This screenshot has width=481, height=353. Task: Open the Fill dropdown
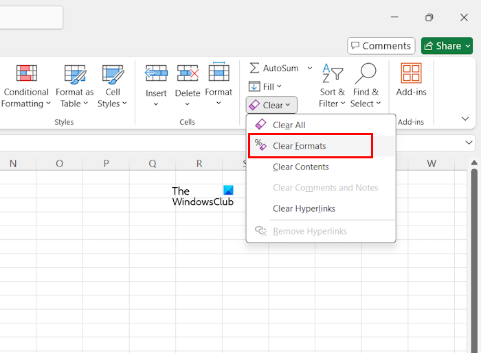(265, 86)
